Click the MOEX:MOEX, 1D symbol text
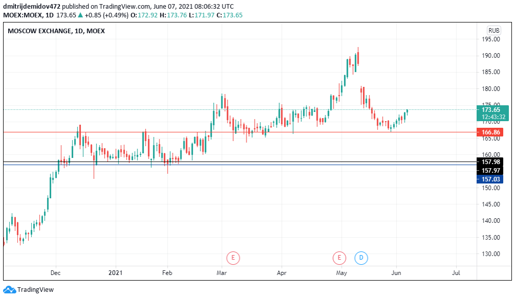The height and width of the screenshot is (299, 515). 28,15
